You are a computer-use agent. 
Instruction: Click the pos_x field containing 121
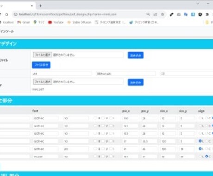pyautogui.click(x=130, y=126)
